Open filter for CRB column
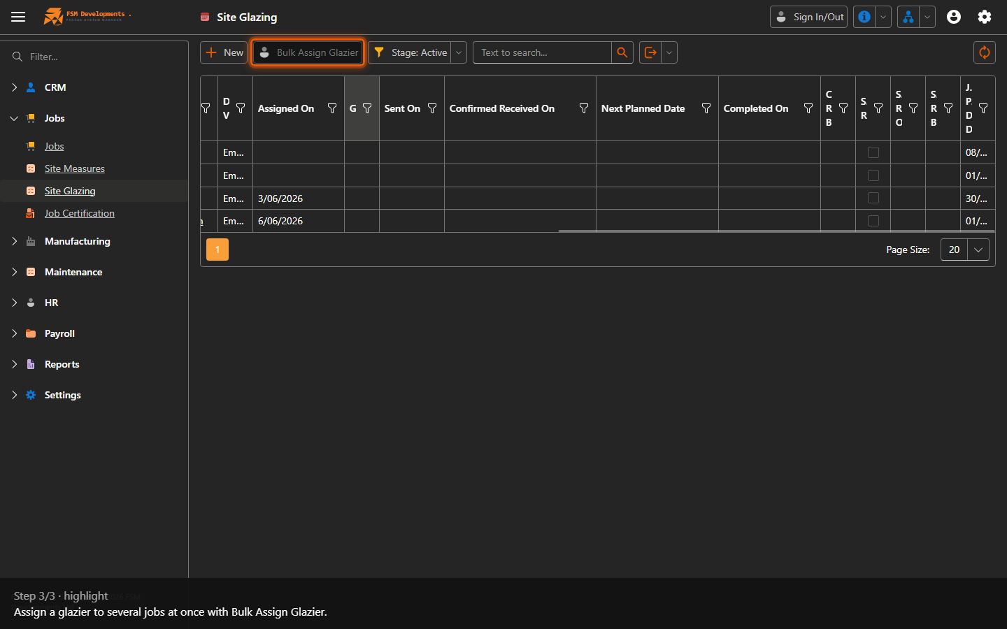Image resolution: width=1007 pixels, height=629 pixels. click(843, 108)
